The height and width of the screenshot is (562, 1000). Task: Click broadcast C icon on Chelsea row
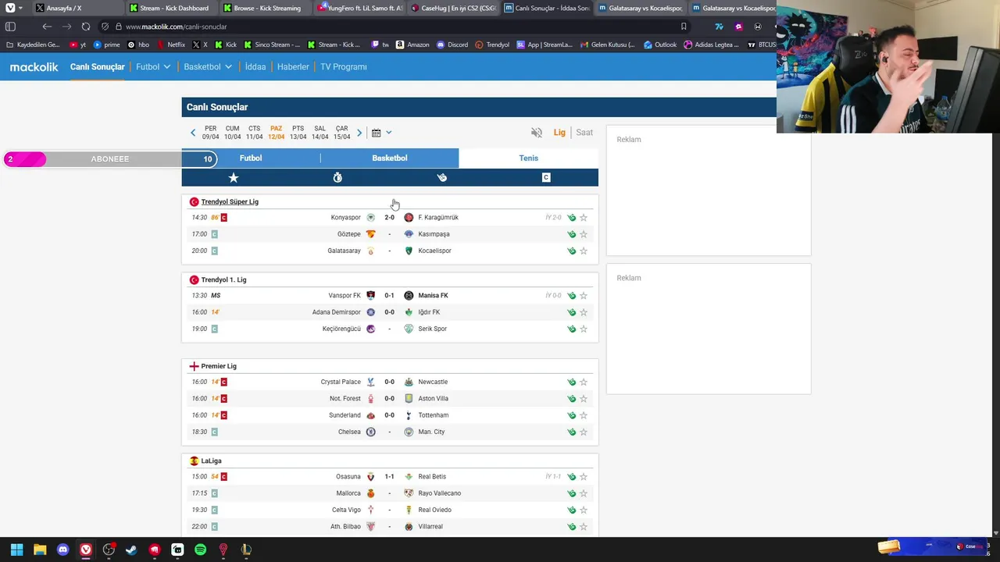214,432
